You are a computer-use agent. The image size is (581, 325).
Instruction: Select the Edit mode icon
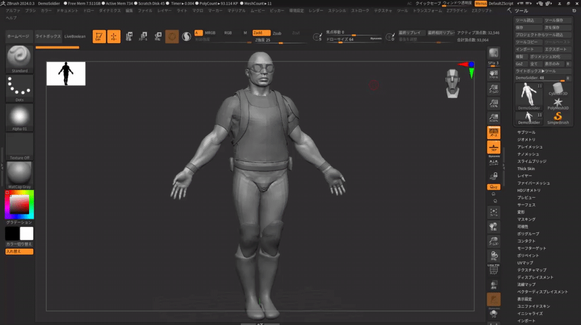click(x=99, y=37)
